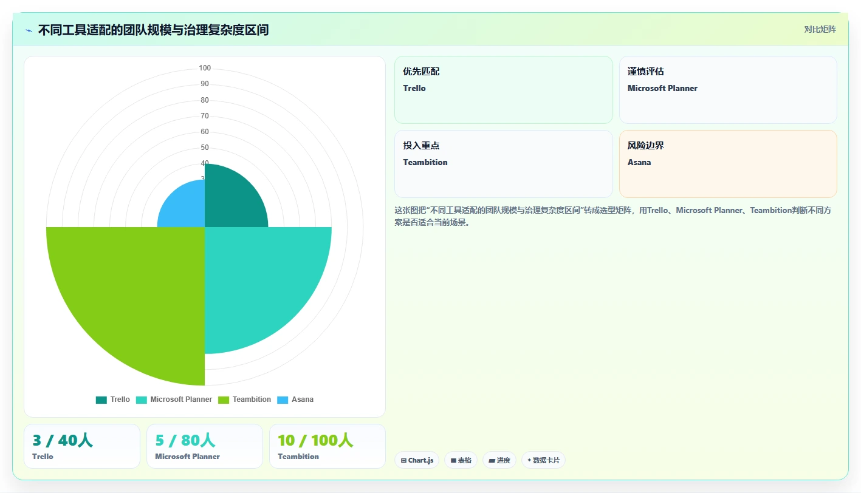Select the 风险边界 Asana card
Viewport: 861px width, 493px height.
click(728, 164)
